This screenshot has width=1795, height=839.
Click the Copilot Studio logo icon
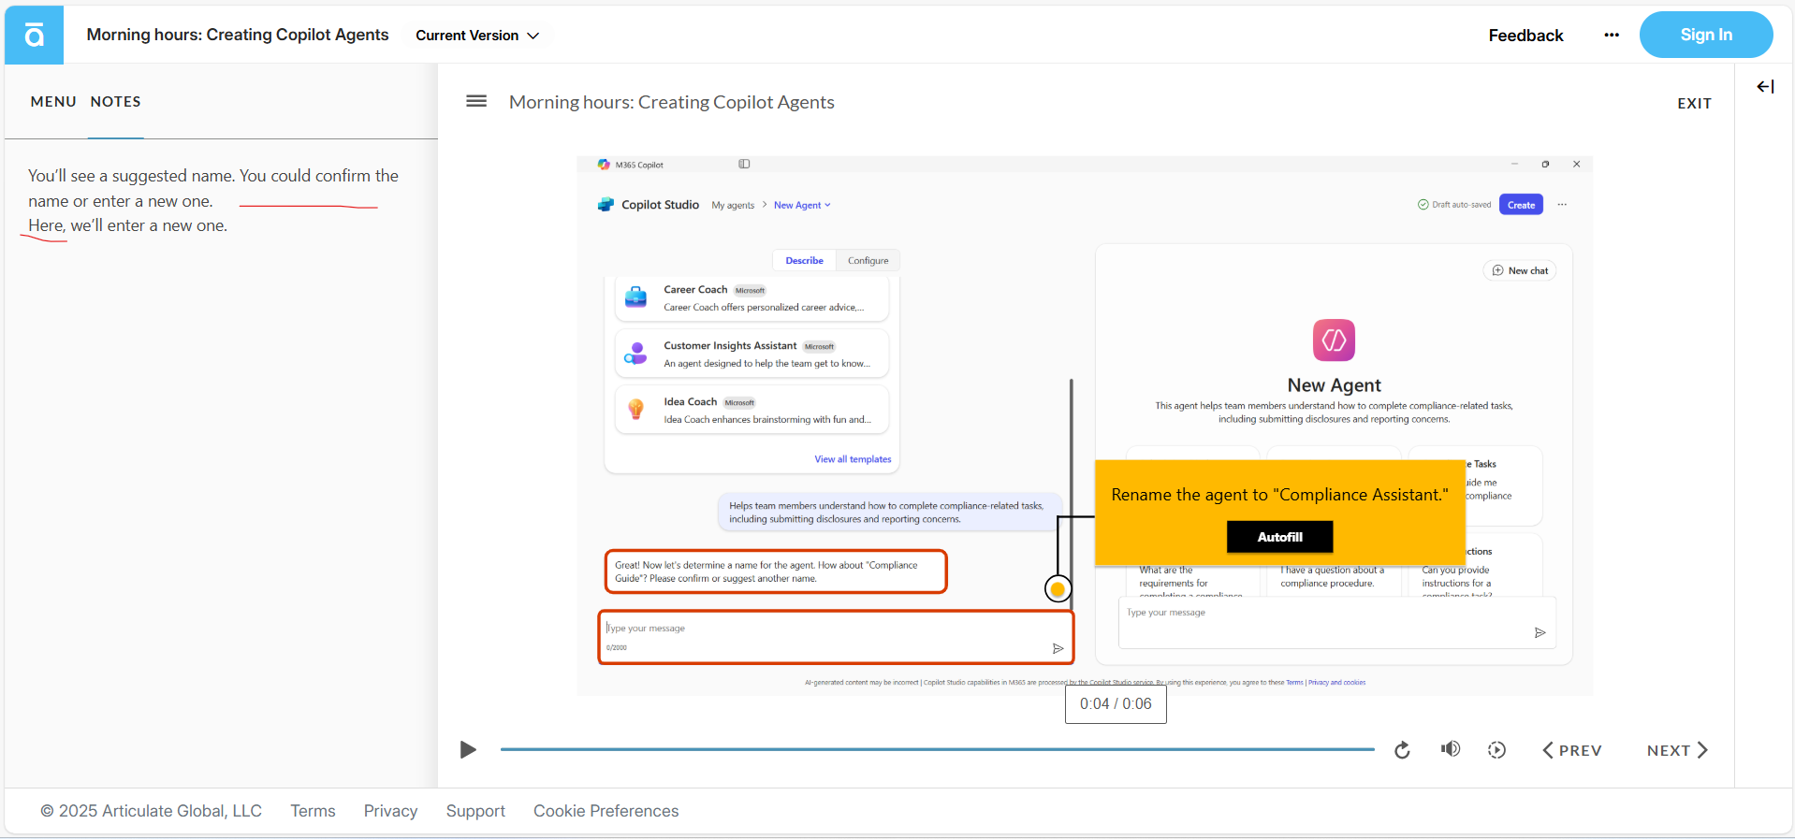pos(606,205)
